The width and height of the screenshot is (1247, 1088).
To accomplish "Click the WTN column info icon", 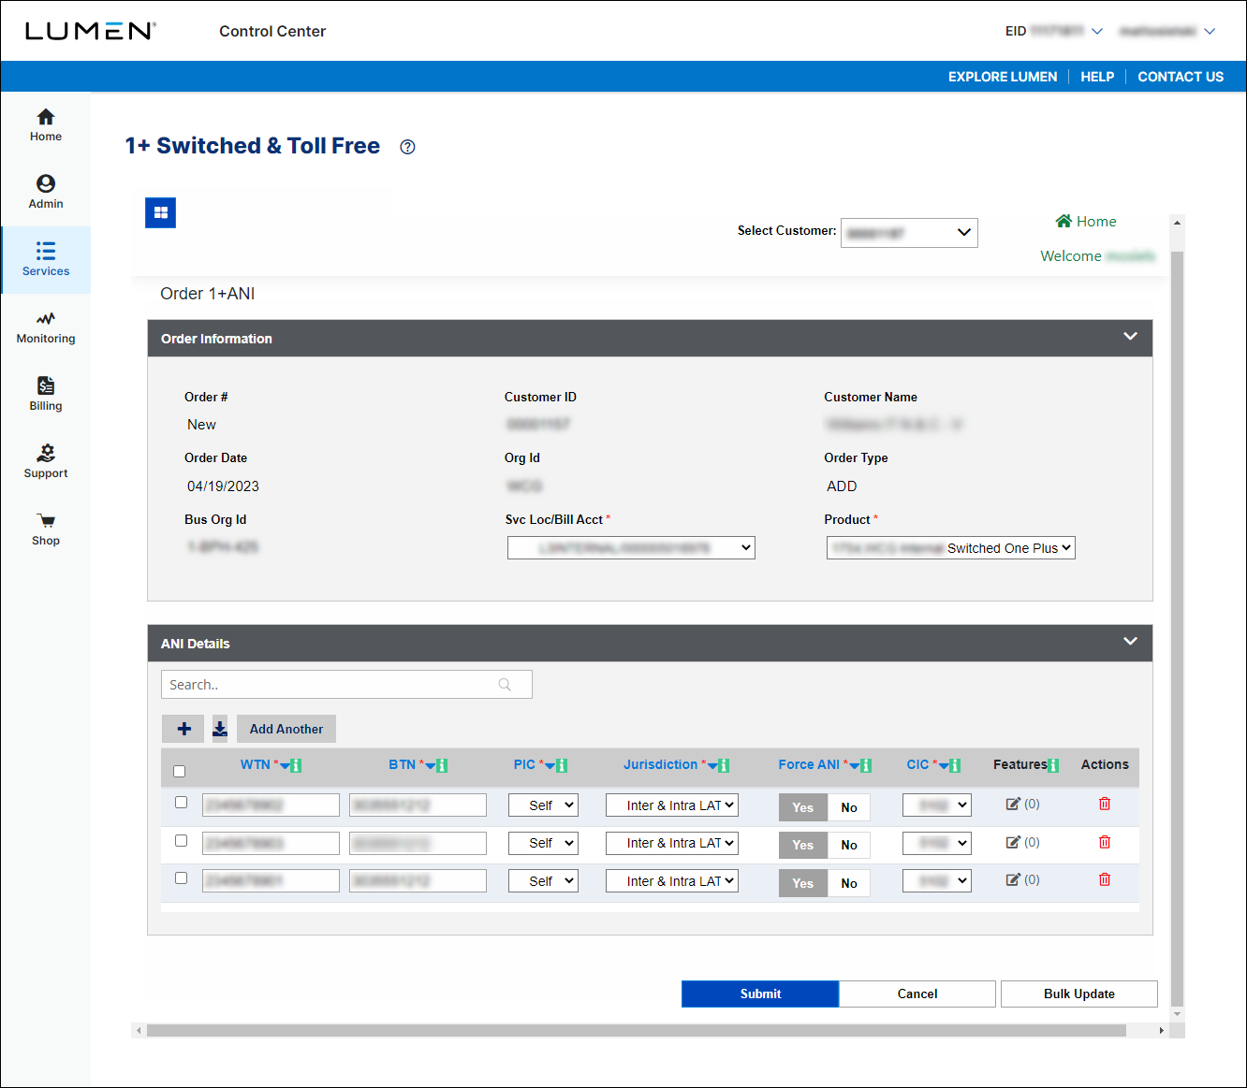I will [x=296, y=765].
